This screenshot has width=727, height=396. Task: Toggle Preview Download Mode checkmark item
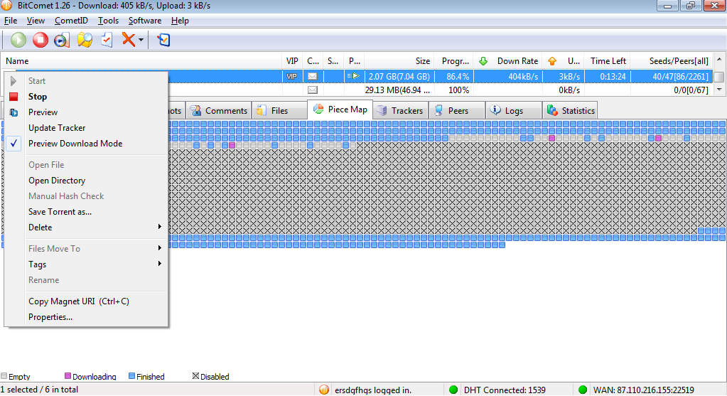tap(75, 144)
